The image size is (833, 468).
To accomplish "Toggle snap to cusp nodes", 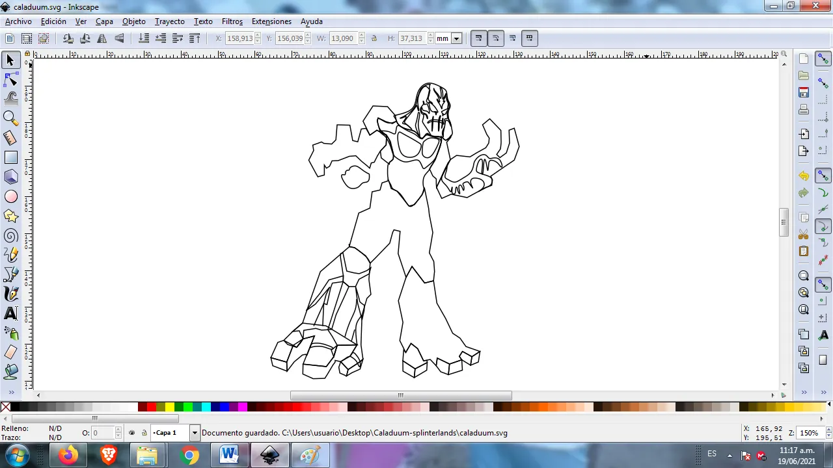I will click(823, 227).
